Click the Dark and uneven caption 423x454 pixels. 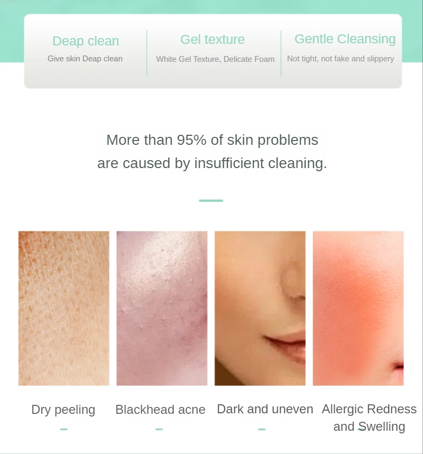point(265,409)
